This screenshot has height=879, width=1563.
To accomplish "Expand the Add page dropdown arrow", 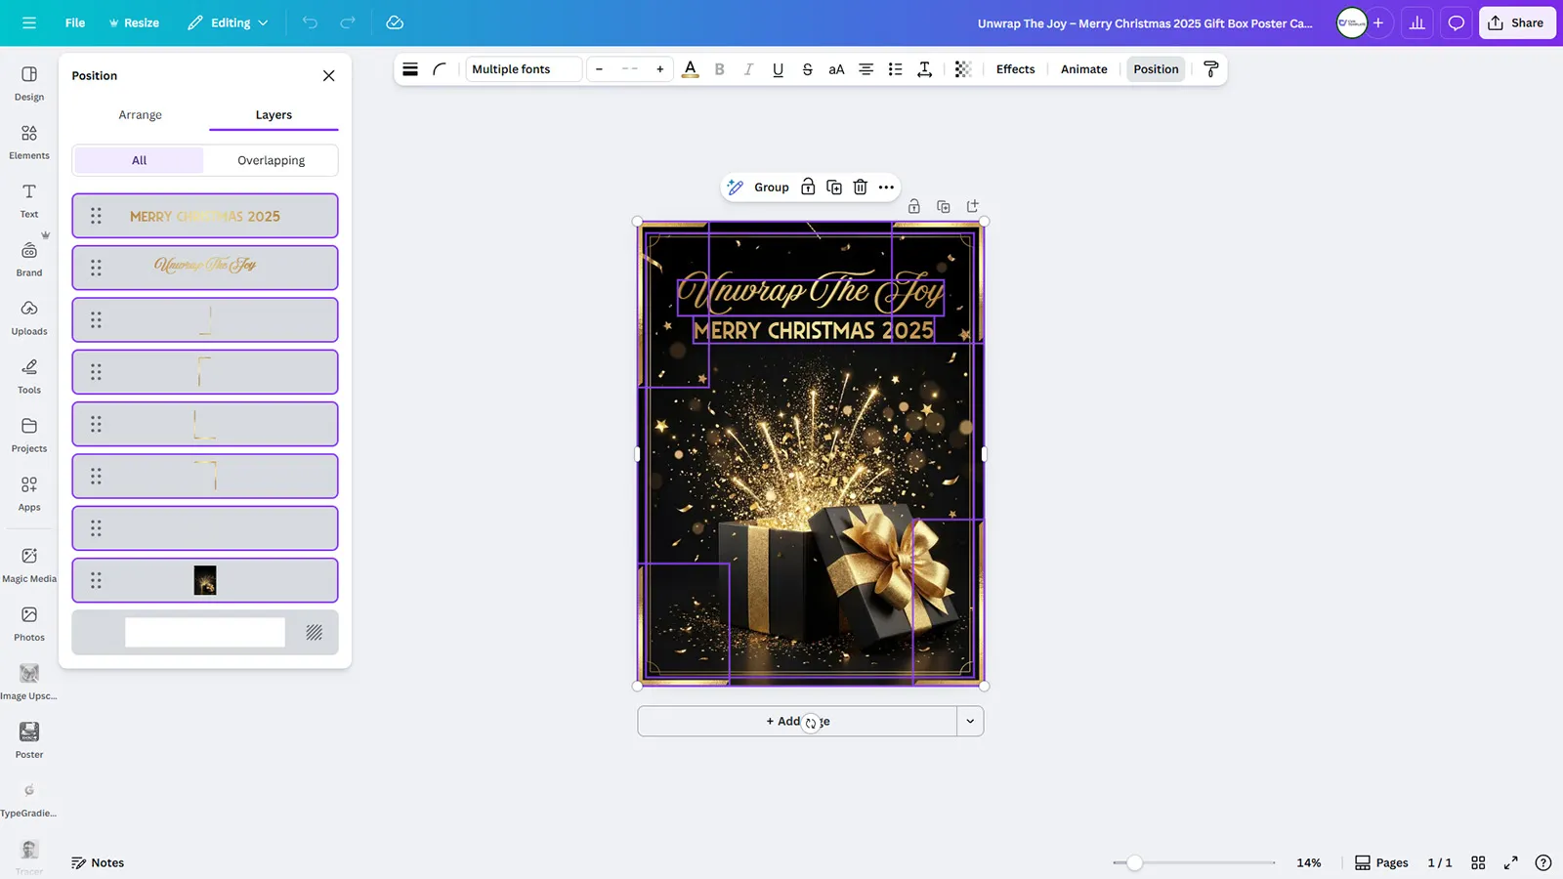I will click(970, 721).
